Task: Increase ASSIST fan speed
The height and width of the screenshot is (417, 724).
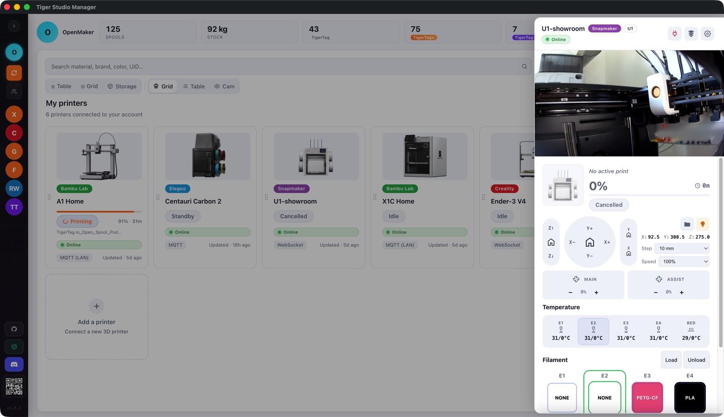Action: tap(681, 293)
